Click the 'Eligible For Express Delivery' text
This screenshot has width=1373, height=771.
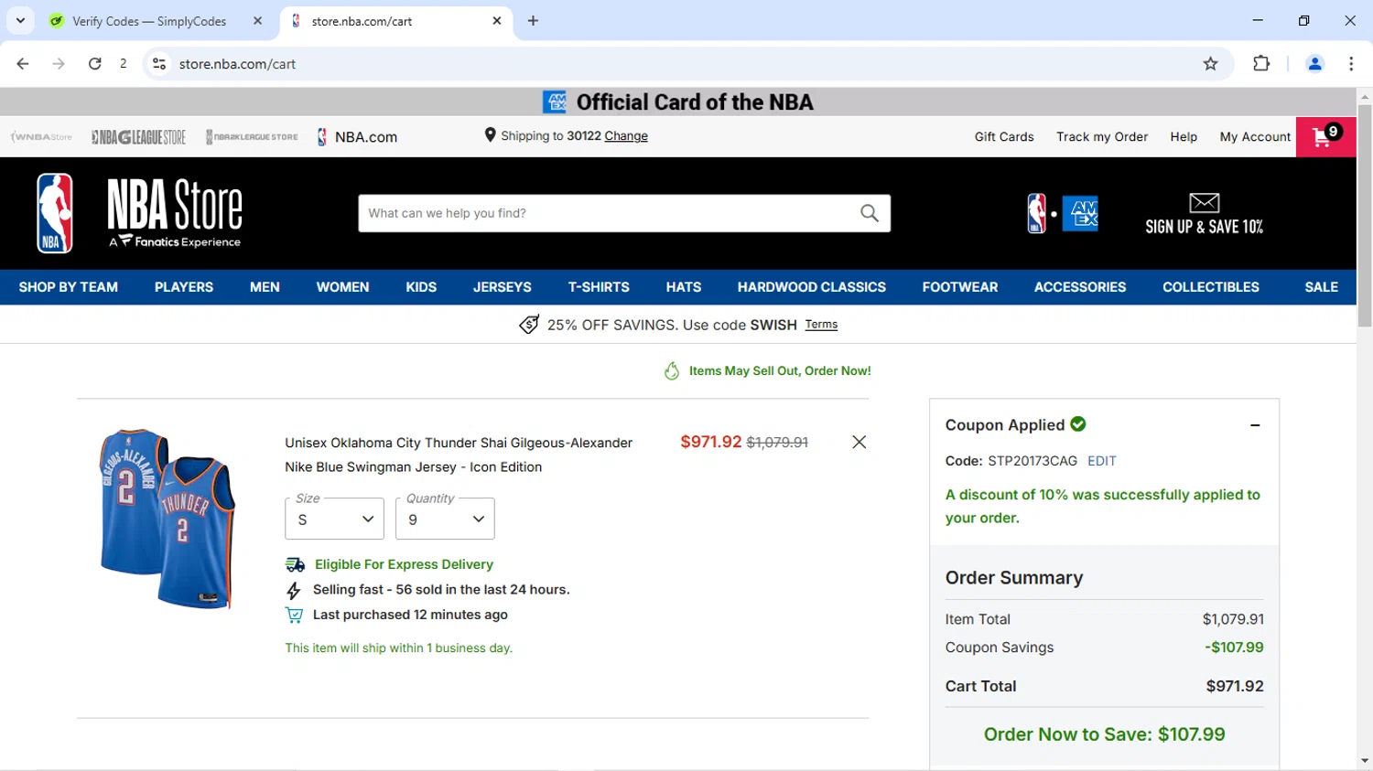click(x=404, y=564)
